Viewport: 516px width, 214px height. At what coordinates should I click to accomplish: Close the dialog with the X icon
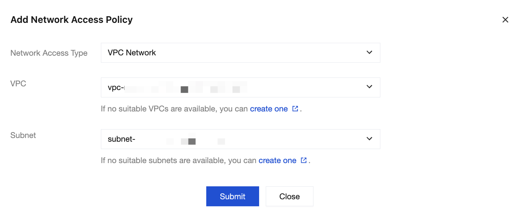(x=505, y=20)
